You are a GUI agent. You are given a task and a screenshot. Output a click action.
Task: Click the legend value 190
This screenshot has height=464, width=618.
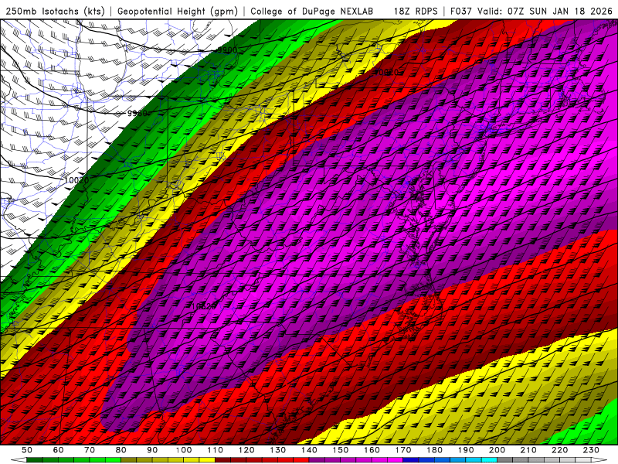[x=466, y=450]
